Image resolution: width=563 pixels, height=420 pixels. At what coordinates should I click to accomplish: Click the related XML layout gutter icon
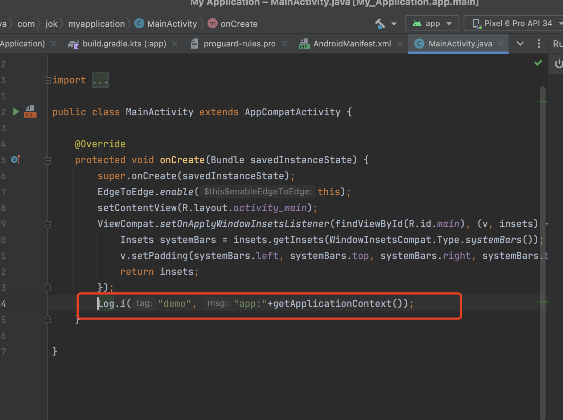point(30,112)
